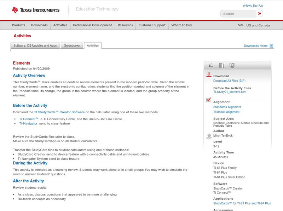Open the TI Connect link
The image size is (283, 211).
click(25, 119)
